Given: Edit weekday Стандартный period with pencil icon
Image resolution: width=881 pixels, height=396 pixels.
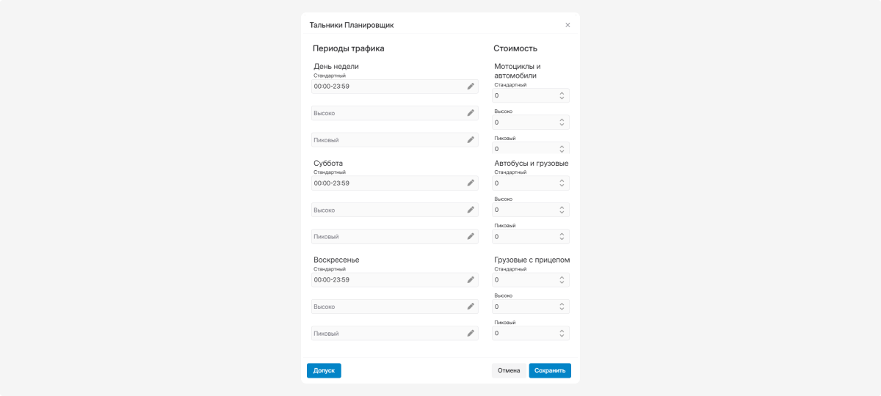Looking at the screenshot, I should [x=471, y=87].
